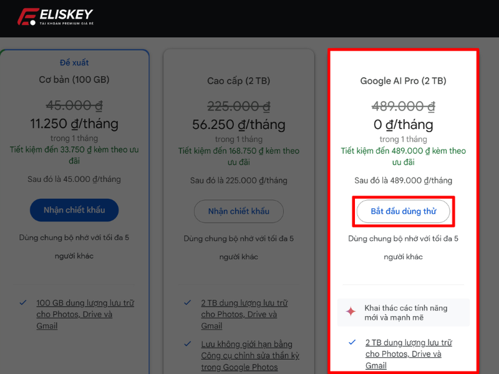Click the Đề xuất label on recommended plan
The width and height of the screenshot is (499, 374).
[x=74, y=62]
